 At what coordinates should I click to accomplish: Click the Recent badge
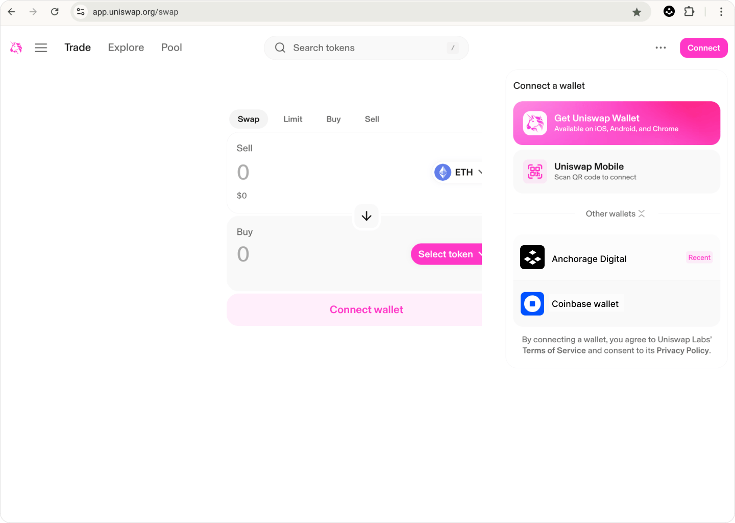(x=699, y=257)
